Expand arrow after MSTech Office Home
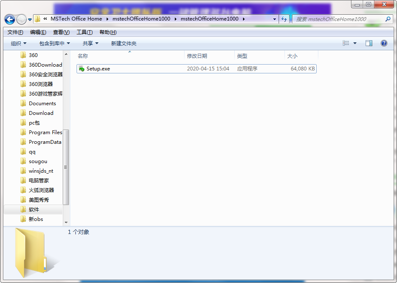Image resolution: width=397 pixels, height=283 pixels. coord(108,19)
